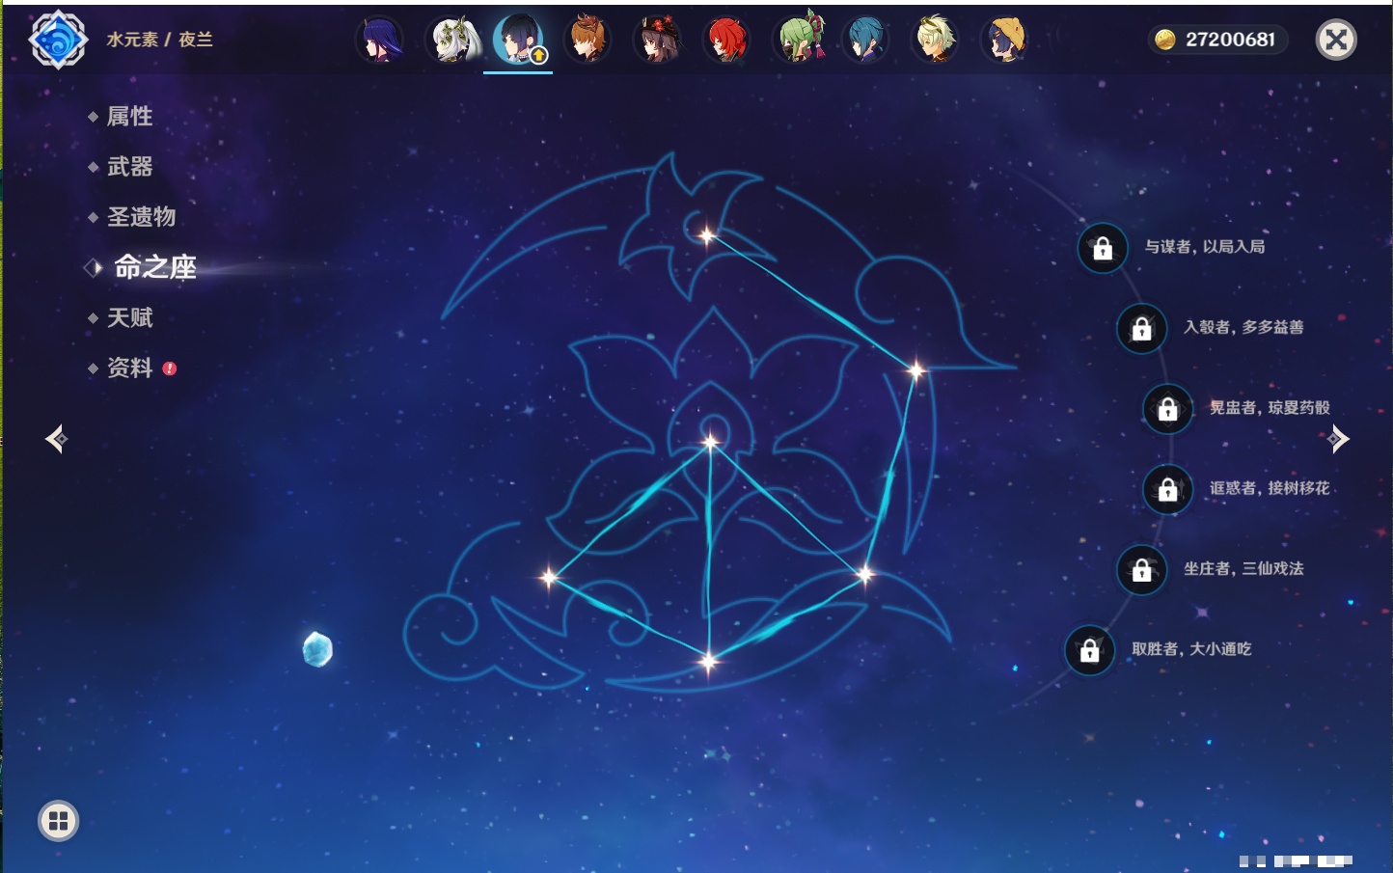Open locked constellation 与谋者，以局入局
1393x873 pixels.
coord(1203,247)
